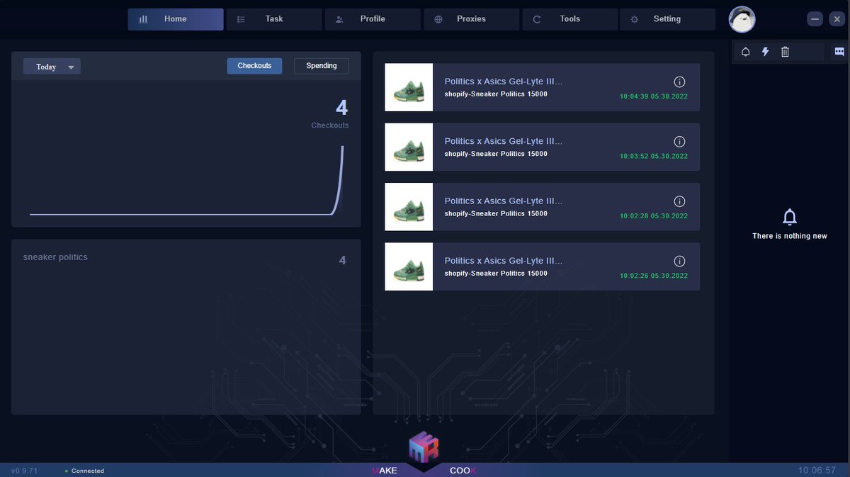Click the COOK label in the bottom bar
The image size is (850, 477).
(x=463, y=471)
